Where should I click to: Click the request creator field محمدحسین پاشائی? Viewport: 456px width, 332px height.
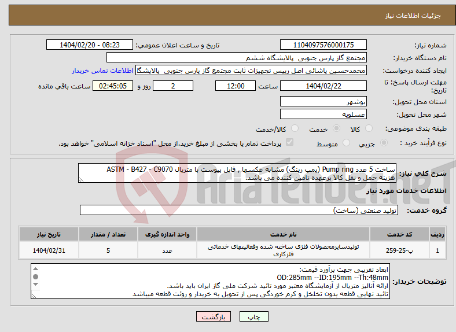coord(251,71)
